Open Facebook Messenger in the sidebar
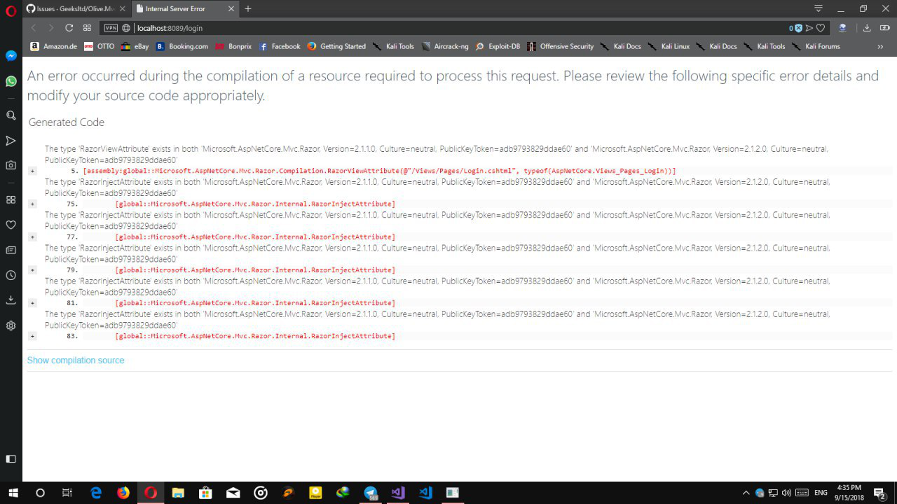This screenshot has width=897, height=504. click(11, 56)
